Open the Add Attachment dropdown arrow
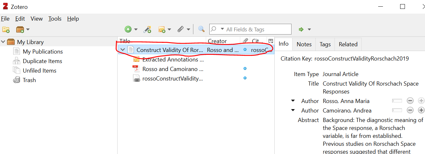425x154 pixels. coord(188,29)
